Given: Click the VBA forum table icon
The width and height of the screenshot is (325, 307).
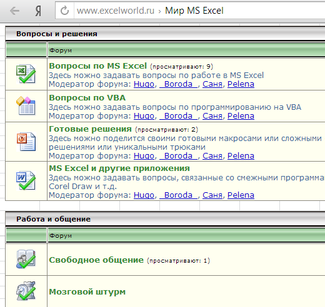Looking at the screenshot, I should [26, 105].
